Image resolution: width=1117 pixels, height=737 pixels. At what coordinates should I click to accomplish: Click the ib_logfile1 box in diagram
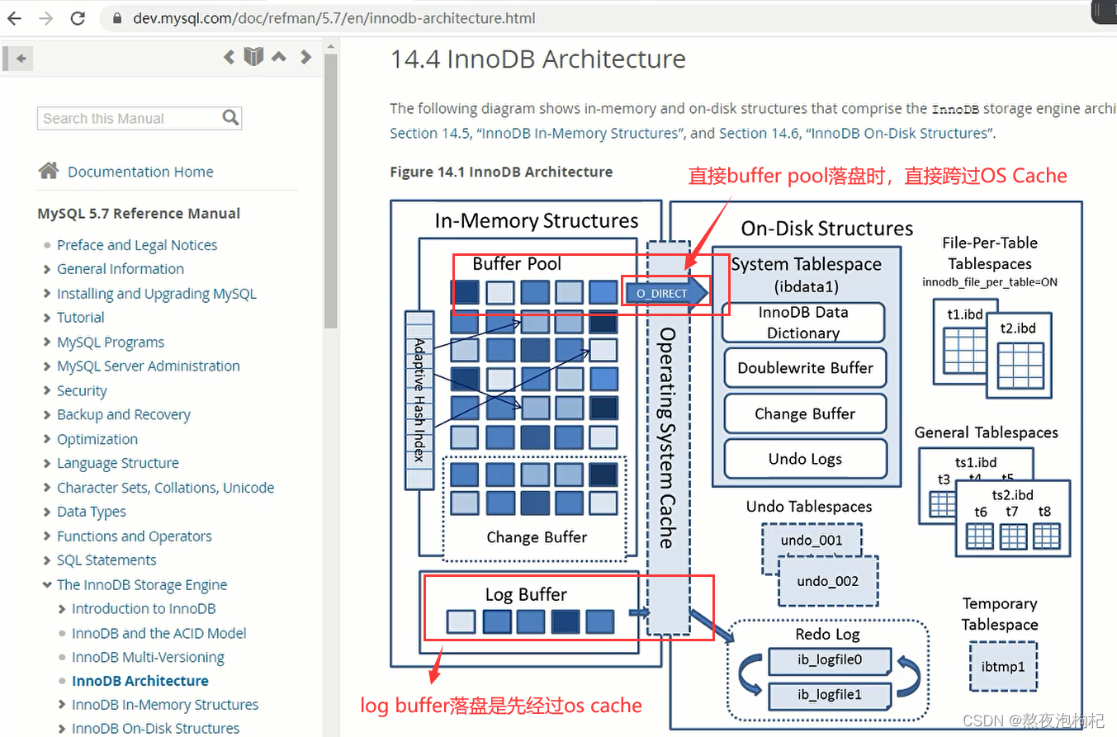[830, 695]
